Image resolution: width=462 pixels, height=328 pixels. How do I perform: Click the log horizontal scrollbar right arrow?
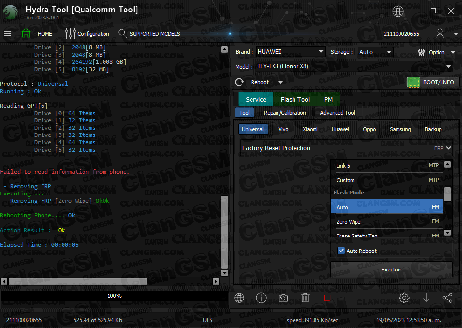point(216,281)
